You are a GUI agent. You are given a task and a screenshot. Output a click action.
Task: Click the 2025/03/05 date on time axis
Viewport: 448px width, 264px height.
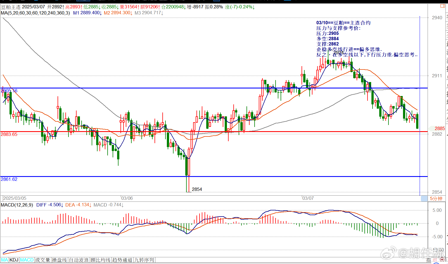coord(15,198)
